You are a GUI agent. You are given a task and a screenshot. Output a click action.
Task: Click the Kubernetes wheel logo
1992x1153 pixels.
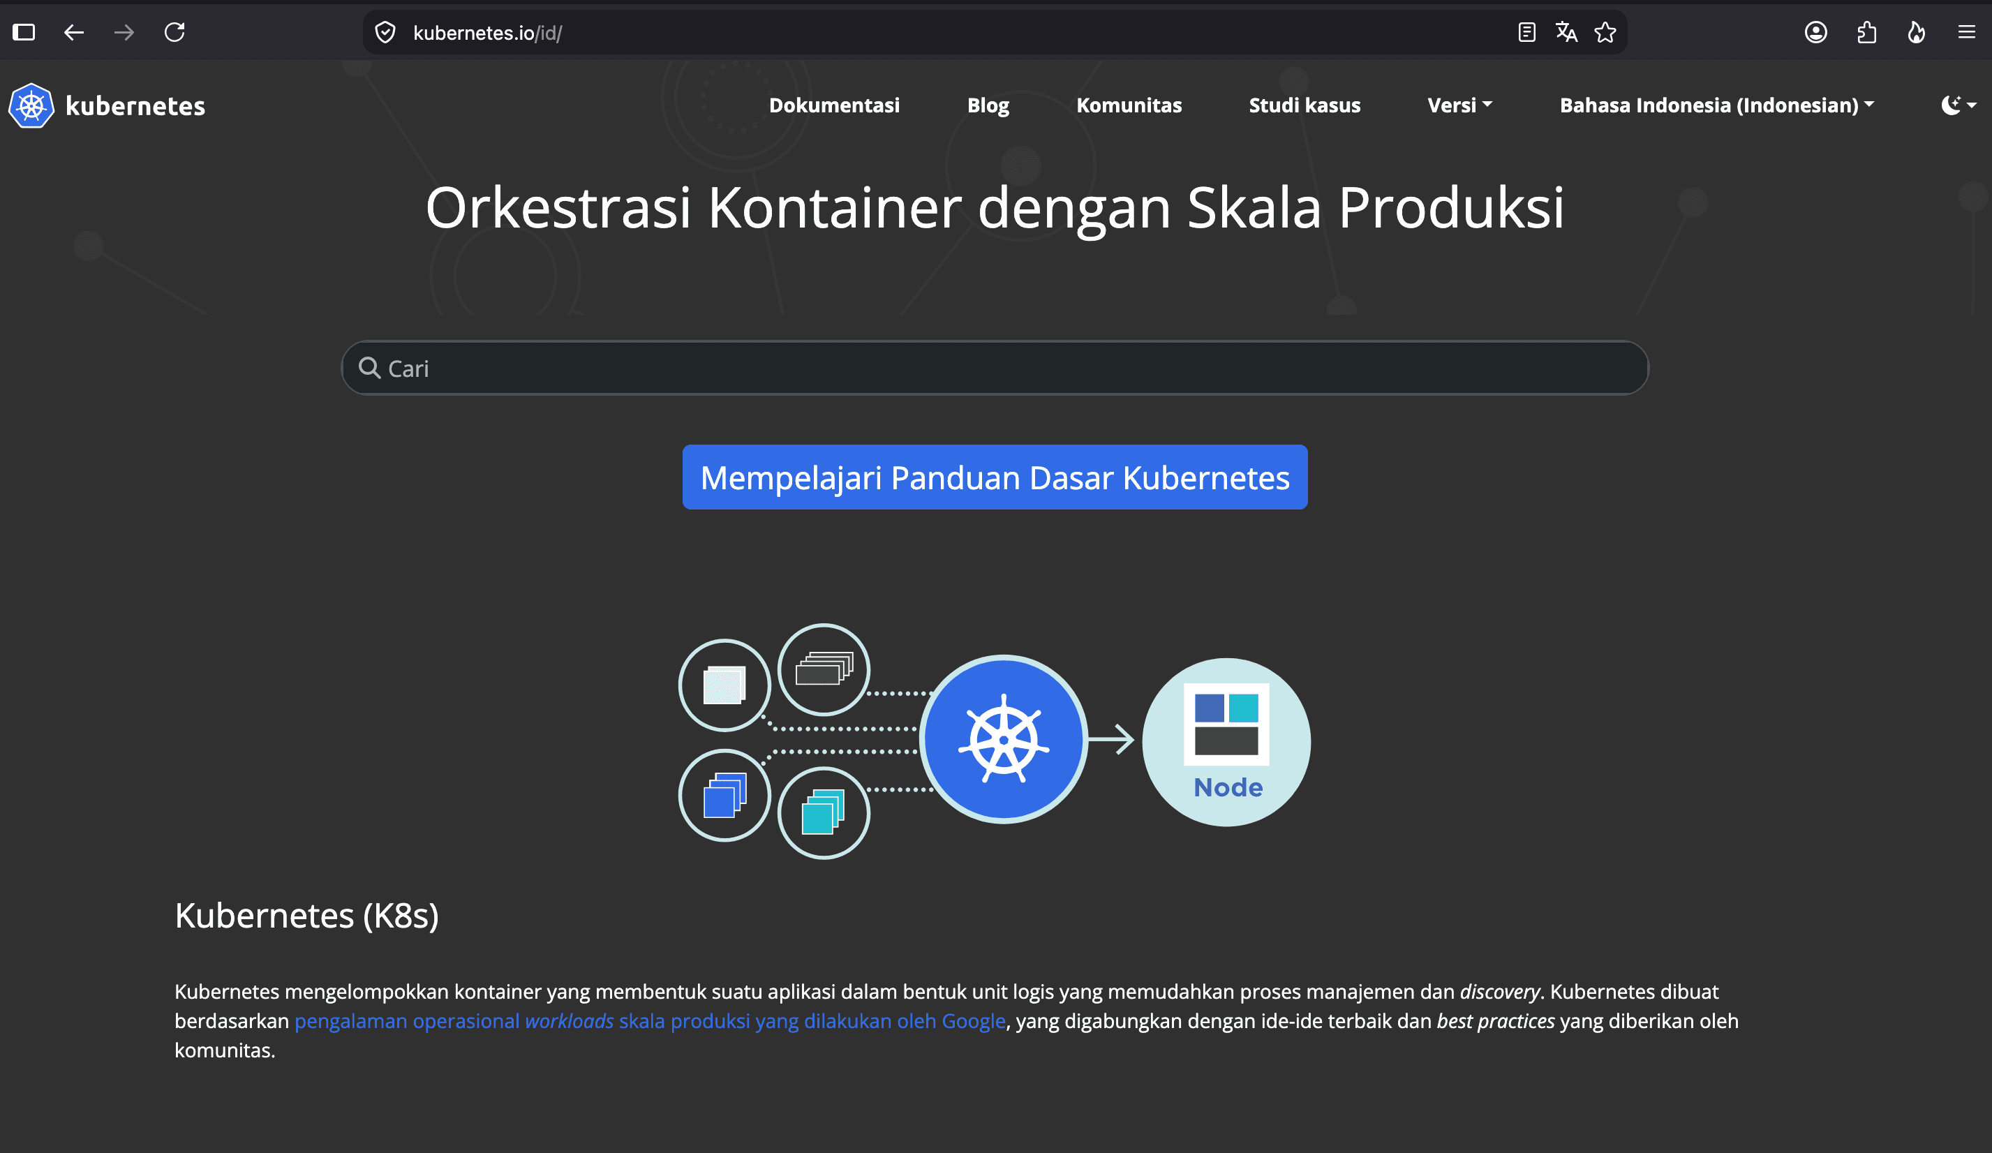[31, 106]
